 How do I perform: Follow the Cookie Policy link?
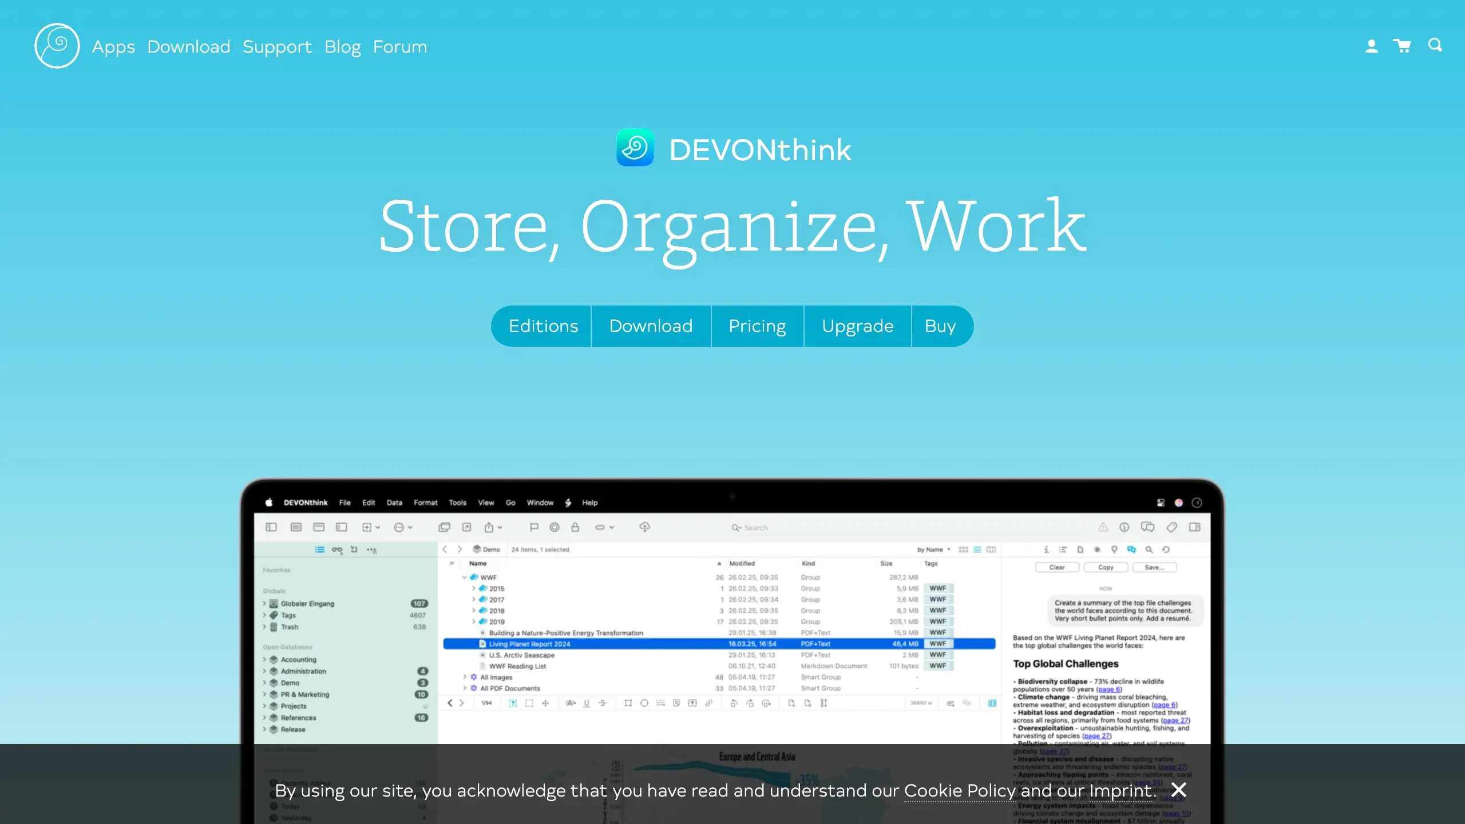(960, 791)
